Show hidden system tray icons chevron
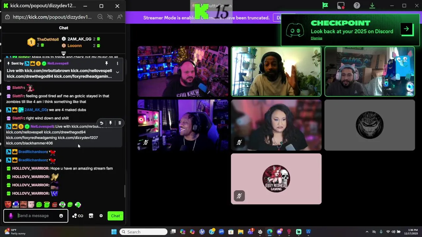This screenshot has width=422, height=237. click(x=367, y=232)
